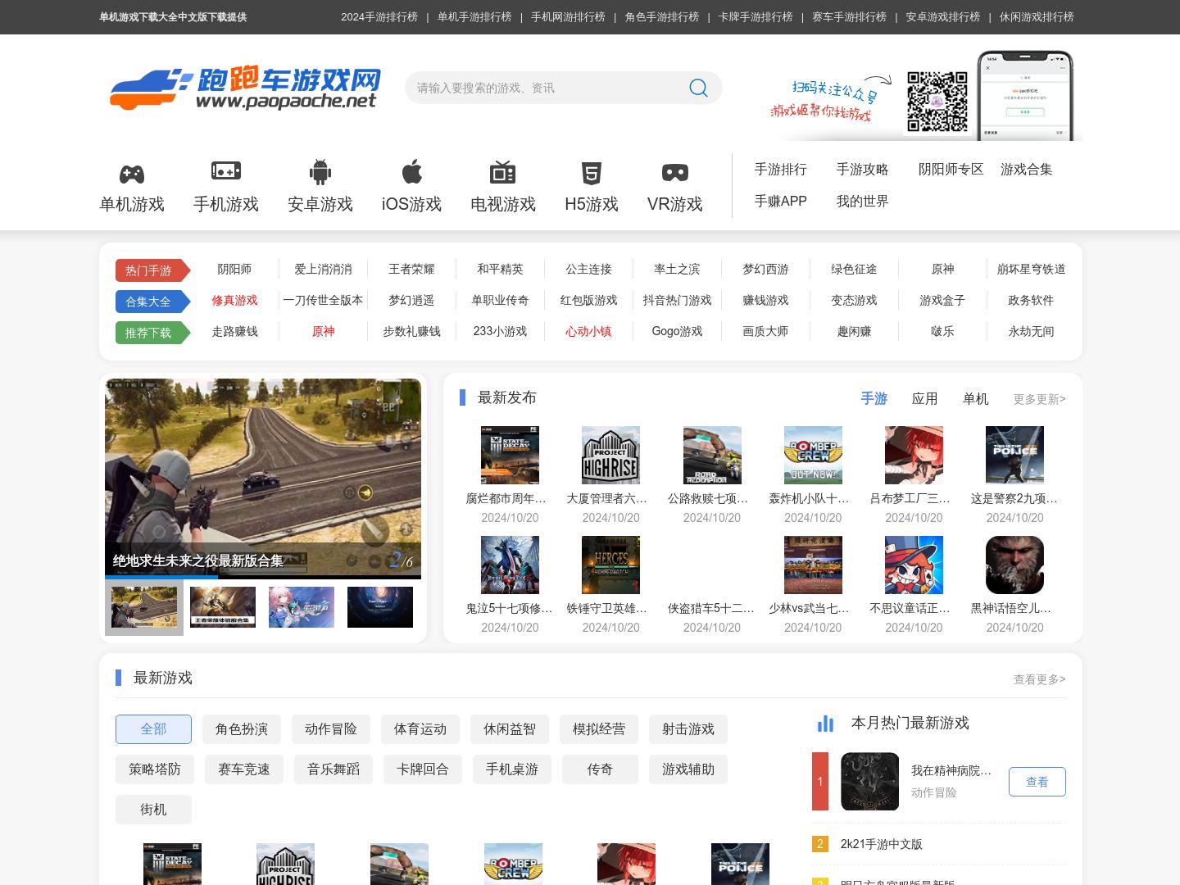
Task: Filter by 游戏辅助 category
Action: [688, 769]
